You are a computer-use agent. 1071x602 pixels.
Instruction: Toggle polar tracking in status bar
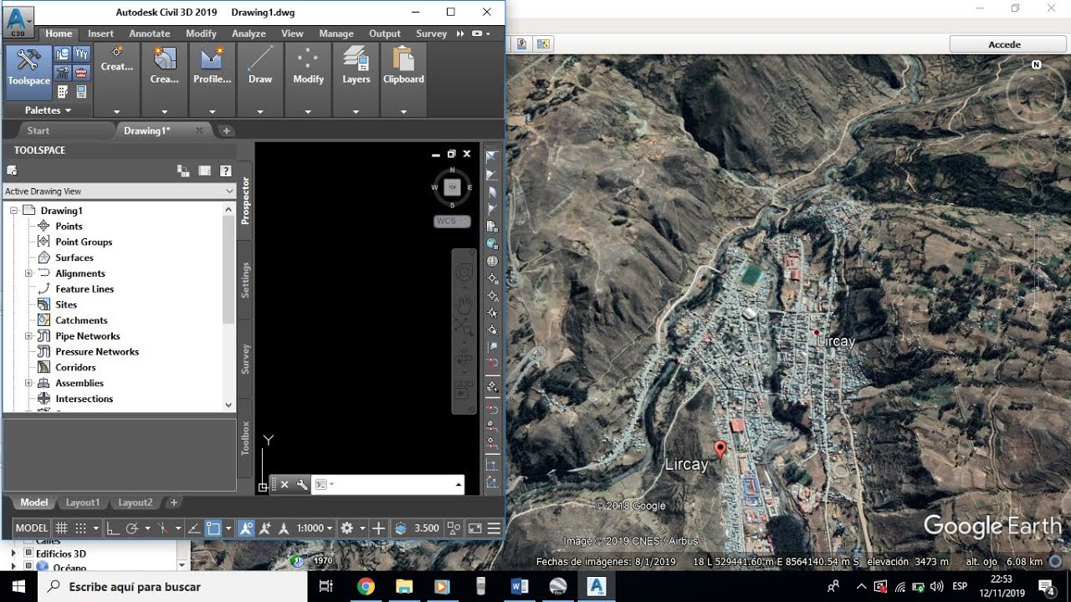click(x=132, y=528)
